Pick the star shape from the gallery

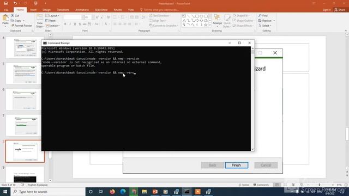206,25
